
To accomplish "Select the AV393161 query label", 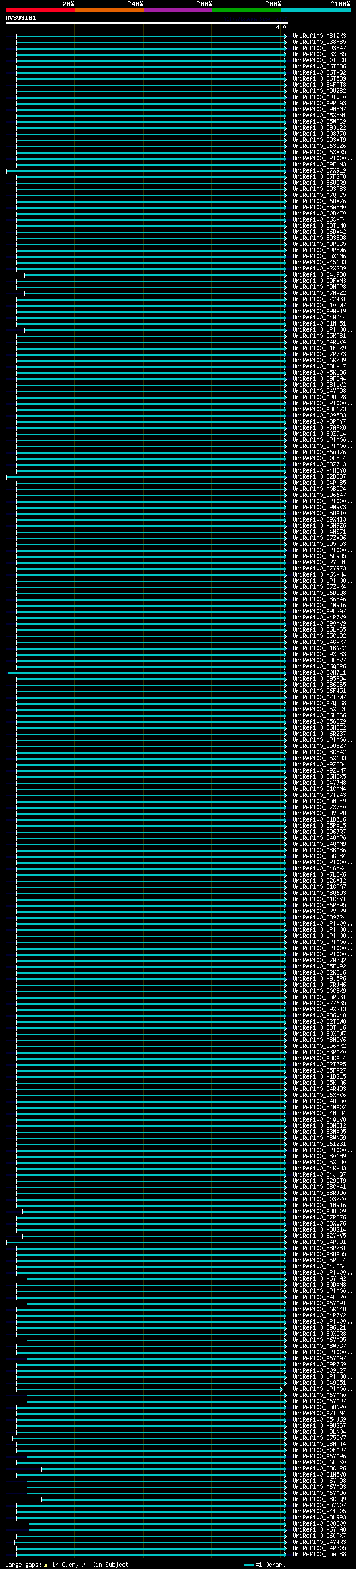I will pos(21,18).
